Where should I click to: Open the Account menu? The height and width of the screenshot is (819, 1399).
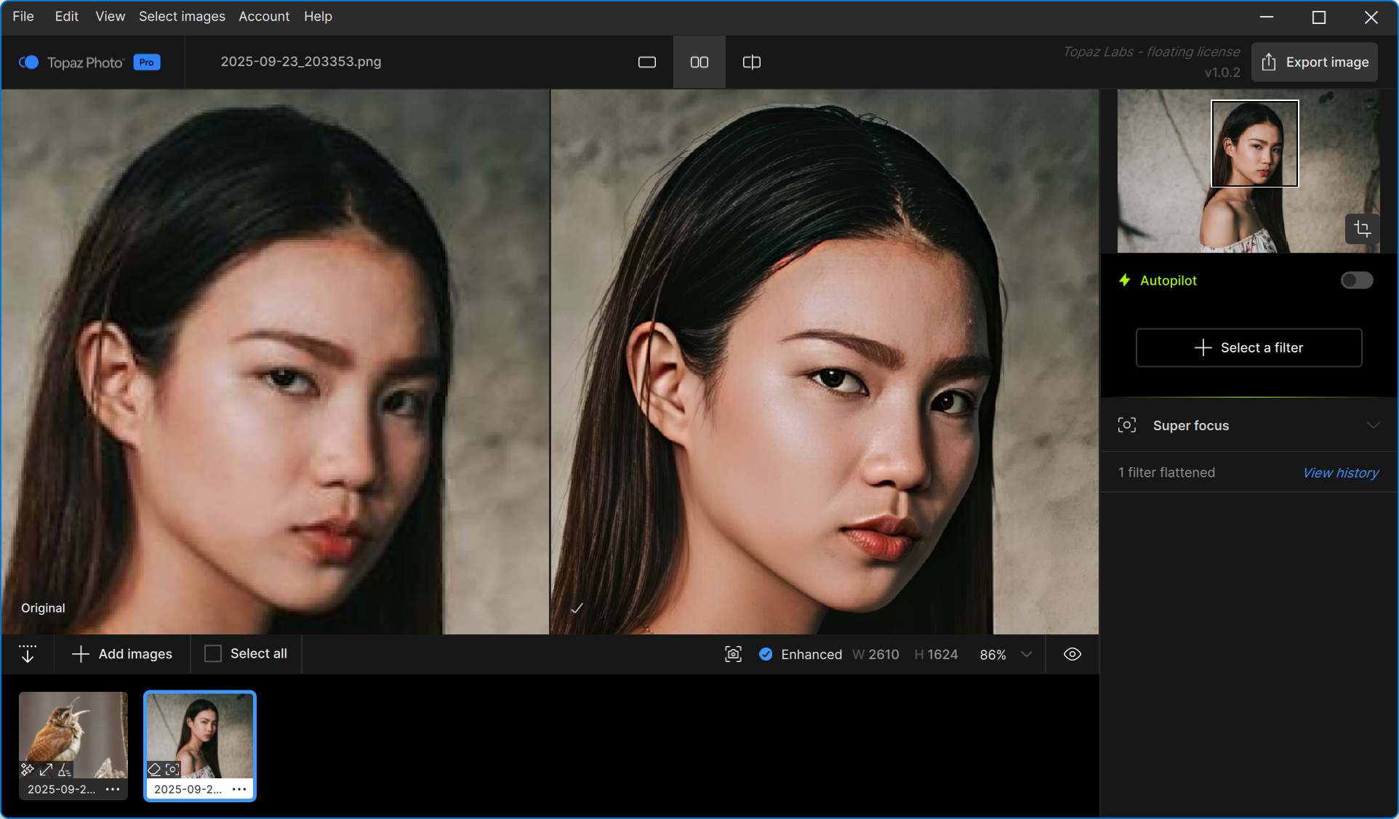[x=264, y=16]
